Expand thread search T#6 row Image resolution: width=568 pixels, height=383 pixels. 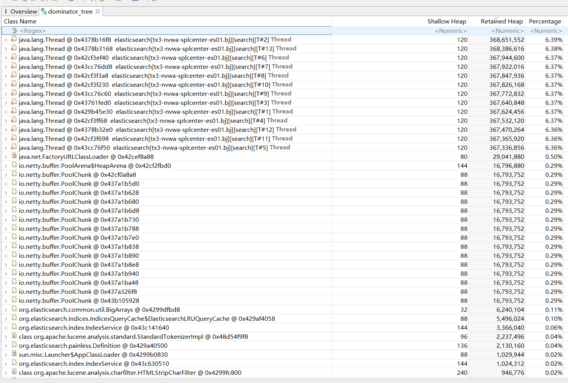tap(6, 58)
